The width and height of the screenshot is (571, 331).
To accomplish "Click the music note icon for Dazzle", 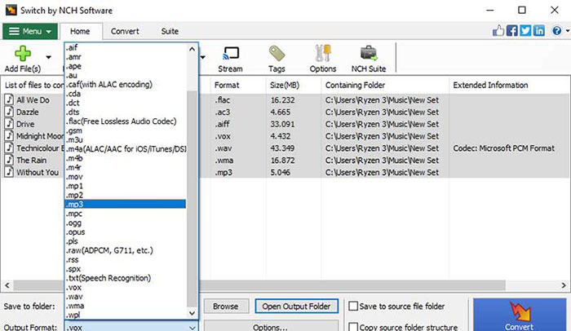I will tap(9, 112).
